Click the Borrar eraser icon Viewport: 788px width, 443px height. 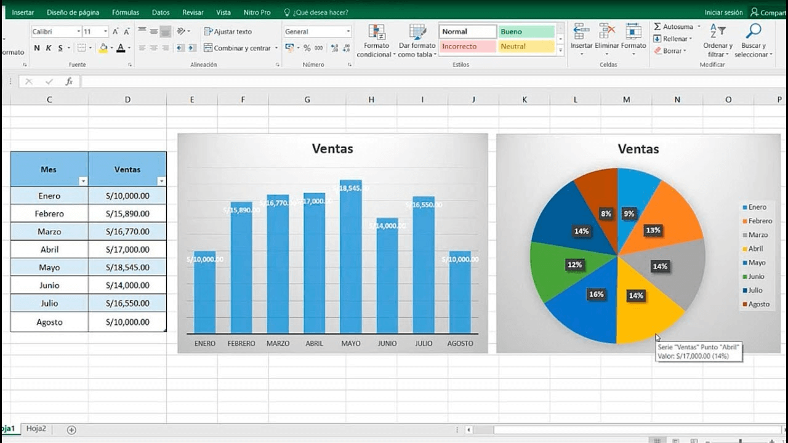pyautogui.click(x=657, y=51)
